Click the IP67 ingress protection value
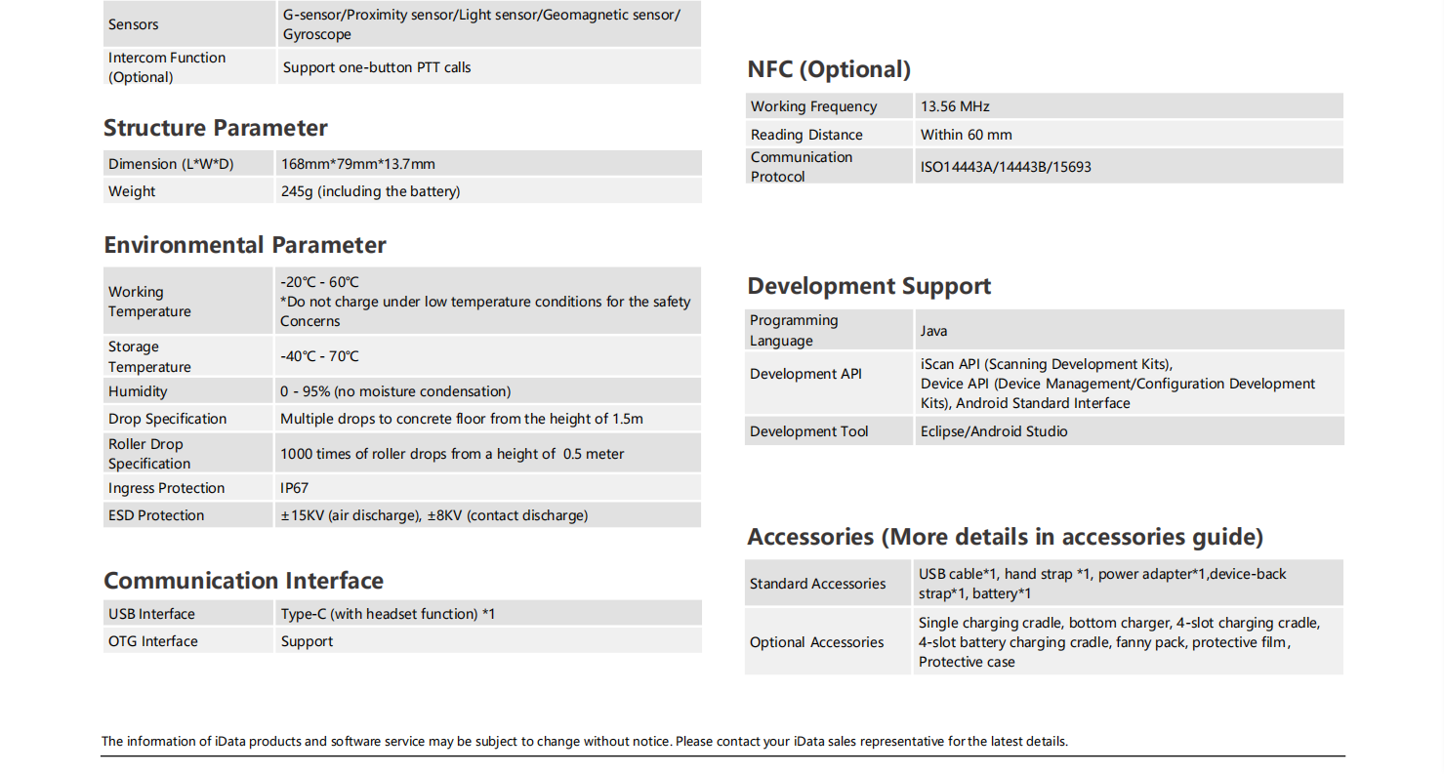 point(295,488)
